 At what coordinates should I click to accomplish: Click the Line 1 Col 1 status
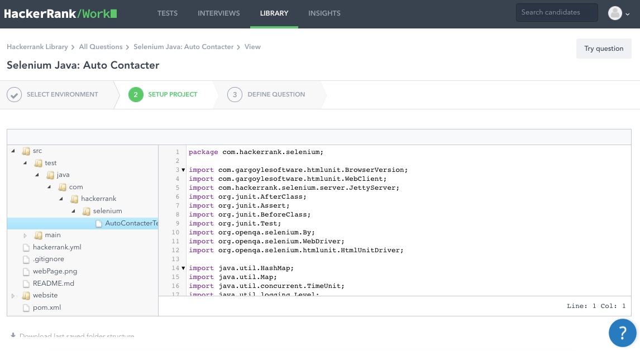click(596, 306)
